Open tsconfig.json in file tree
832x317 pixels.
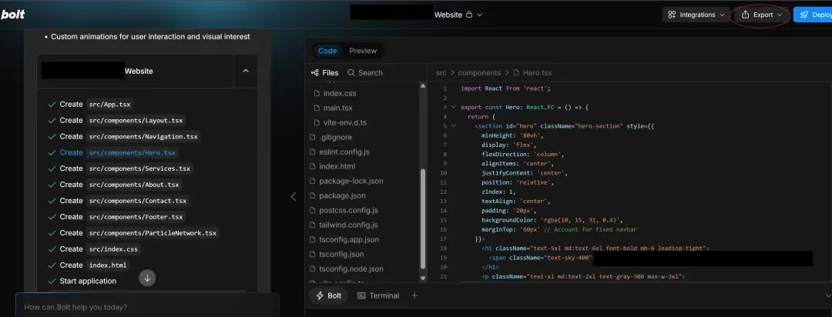(342, 254)
